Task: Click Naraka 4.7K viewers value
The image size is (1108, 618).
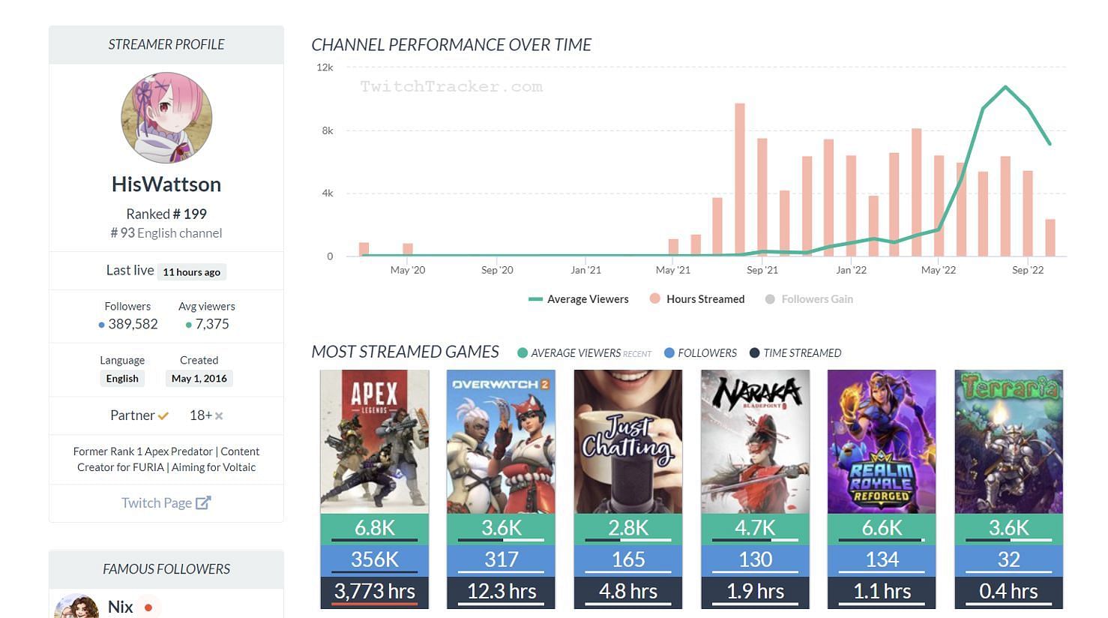Action: click(755, 528)
